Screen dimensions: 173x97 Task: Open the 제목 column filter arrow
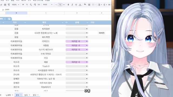pos(62,23)
